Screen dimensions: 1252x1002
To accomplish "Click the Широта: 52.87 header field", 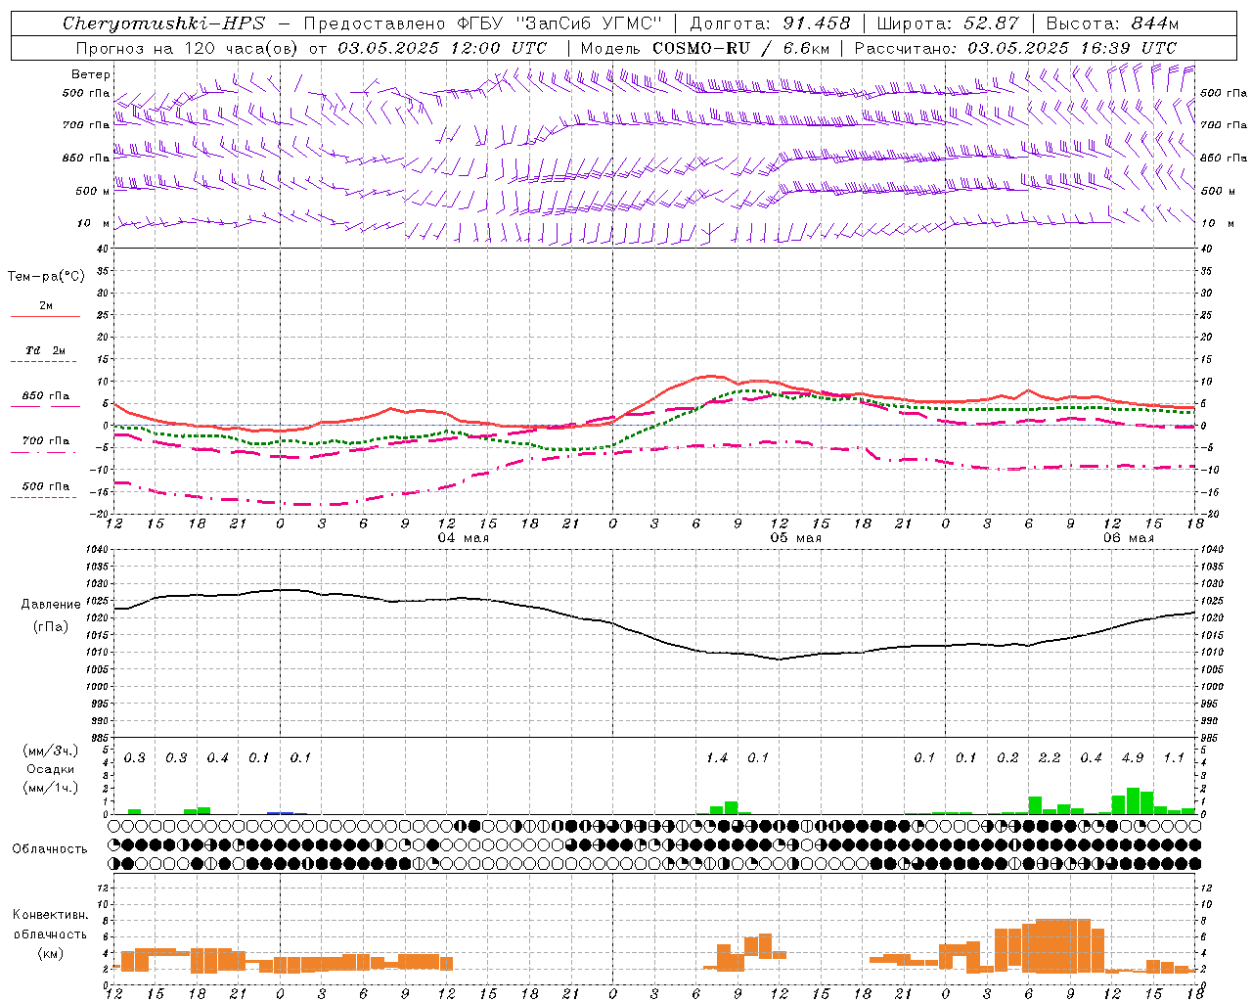I will pyautogui.click(x=948, y=23).
